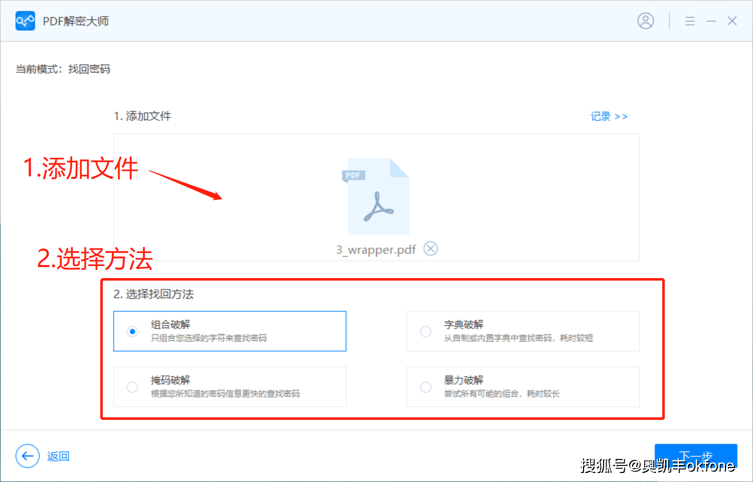
Task: Click description 根据您所知道的密码信息更快的查找密码
Action: coord(226,394)
